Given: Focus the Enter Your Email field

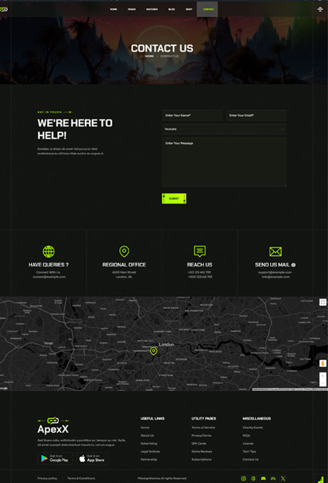Looking at the screenshot, I should pos(256,116).
